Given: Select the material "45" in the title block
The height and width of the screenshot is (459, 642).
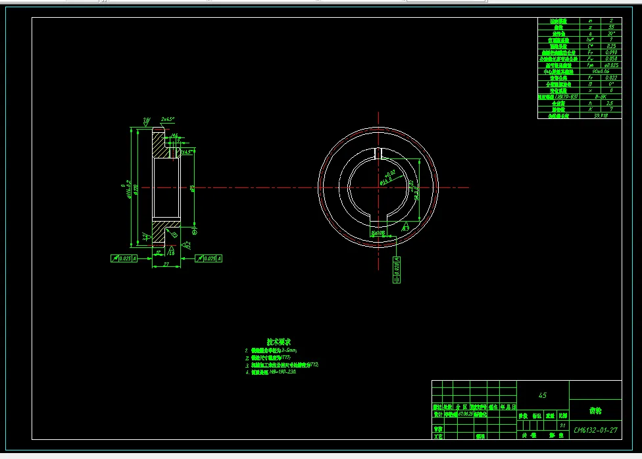Looking at the screenshot, I should tap(543, 395).
